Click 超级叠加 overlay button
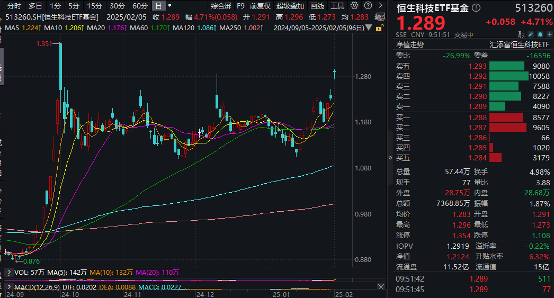Screen dimensions: 554x298 pos(290,6)
